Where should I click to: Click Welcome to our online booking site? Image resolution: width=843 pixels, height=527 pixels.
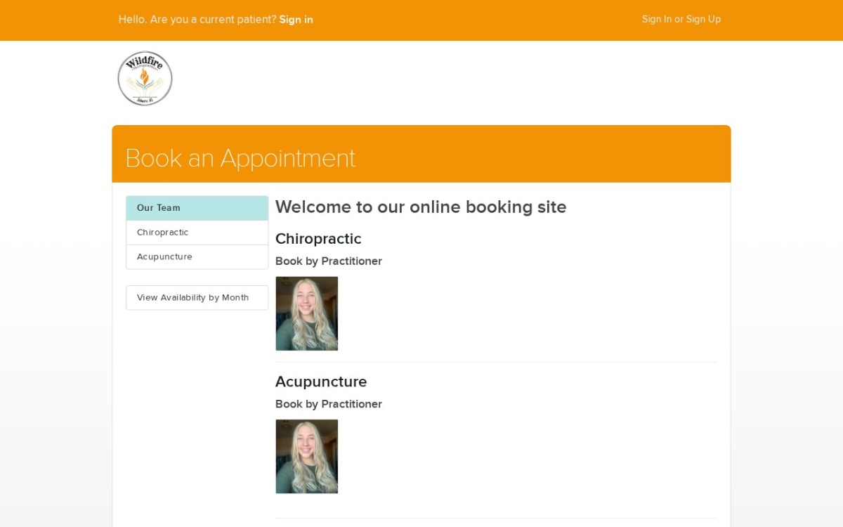pos(421,207)
